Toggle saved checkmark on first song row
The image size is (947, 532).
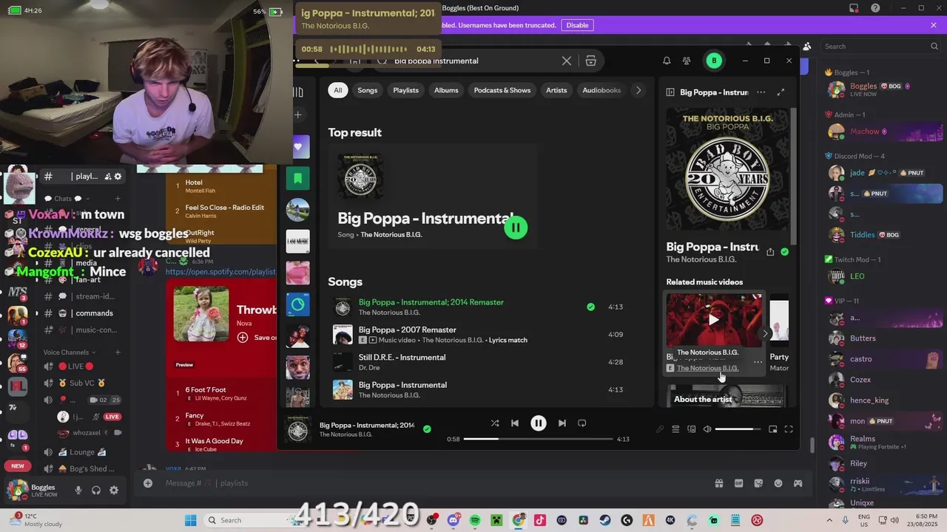click(590, 307)
